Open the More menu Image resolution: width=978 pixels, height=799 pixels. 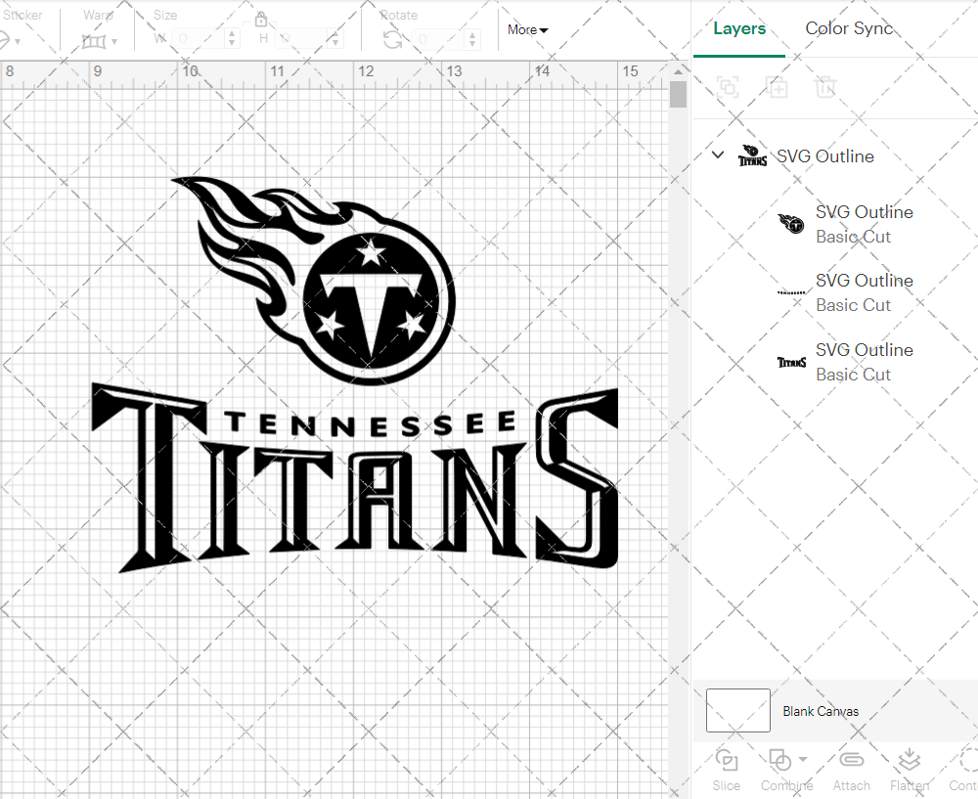pyautogui.click(x=526, y=29)
